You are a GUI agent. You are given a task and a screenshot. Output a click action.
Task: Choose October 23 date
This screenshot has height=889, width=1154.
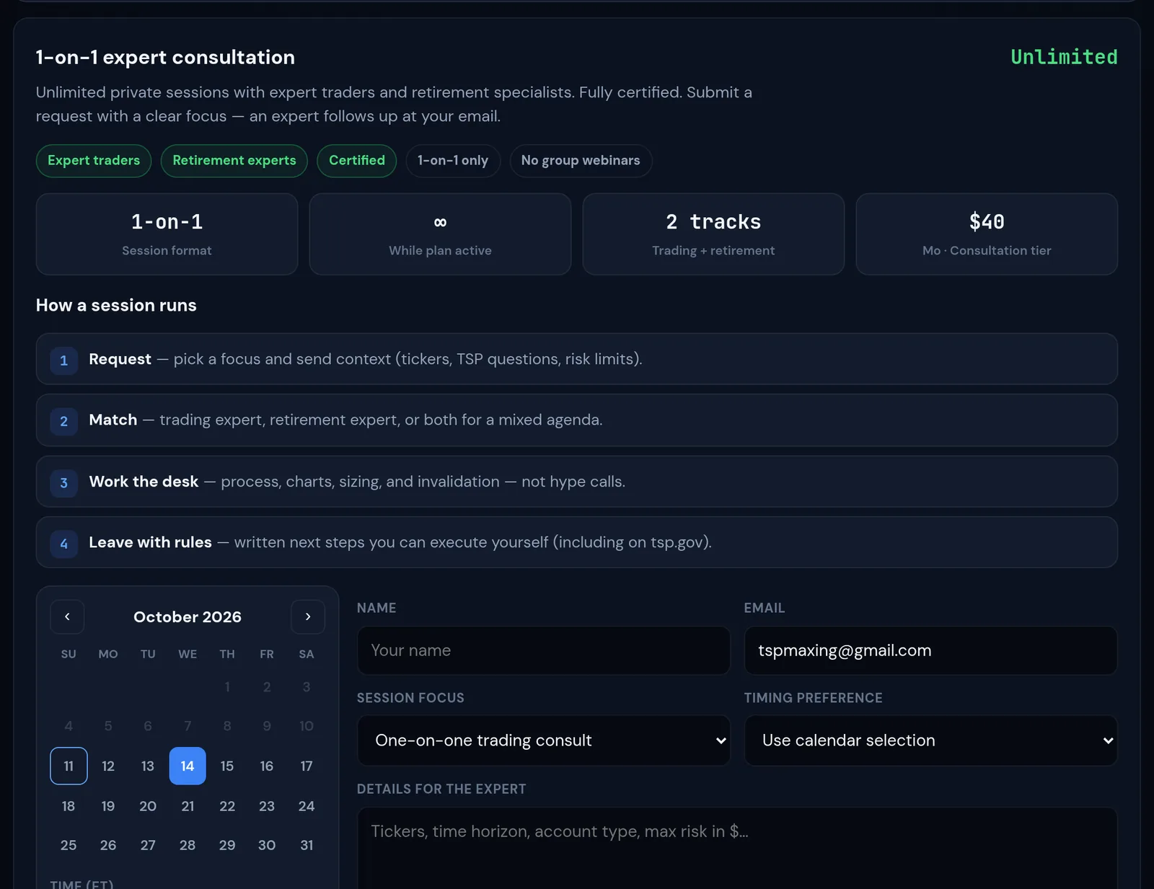[267, 806]
